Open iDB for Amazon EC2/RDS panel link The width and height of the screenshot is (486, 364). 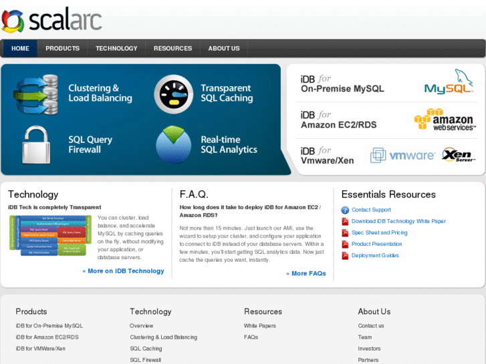338,120
